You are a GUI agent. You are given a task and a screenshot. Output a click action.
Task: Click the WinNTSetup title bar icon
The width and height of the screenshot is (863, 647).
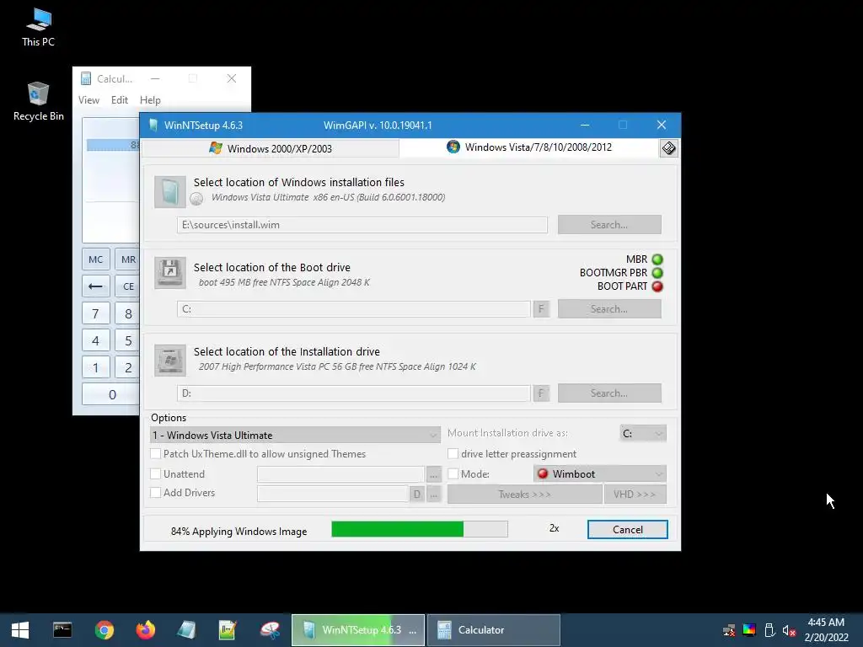click(153, 126)
